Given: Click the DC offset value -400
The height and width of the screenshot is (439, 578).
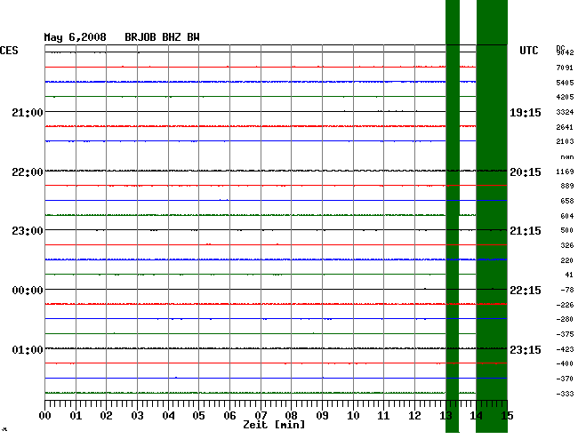Looking at the screenshot, I should click(x=565, y=363).
